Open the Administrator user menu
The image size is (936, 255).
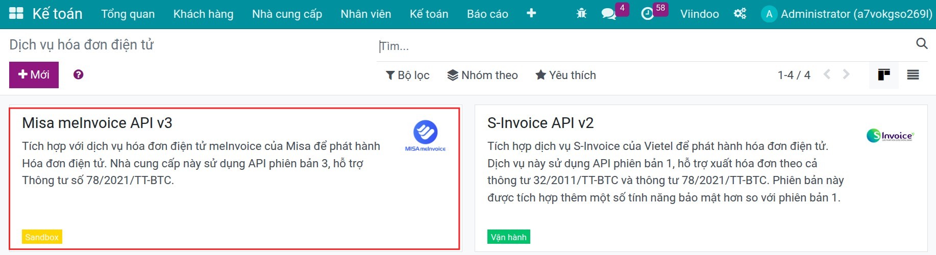point(847,14)
